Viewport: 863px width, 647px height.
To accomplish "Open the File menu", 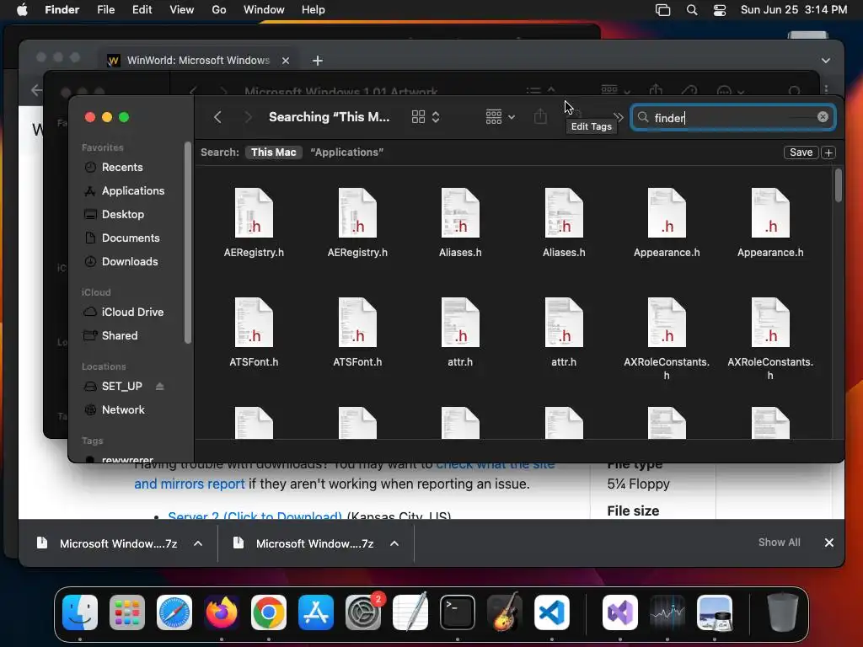I will (x=105, y=10).
